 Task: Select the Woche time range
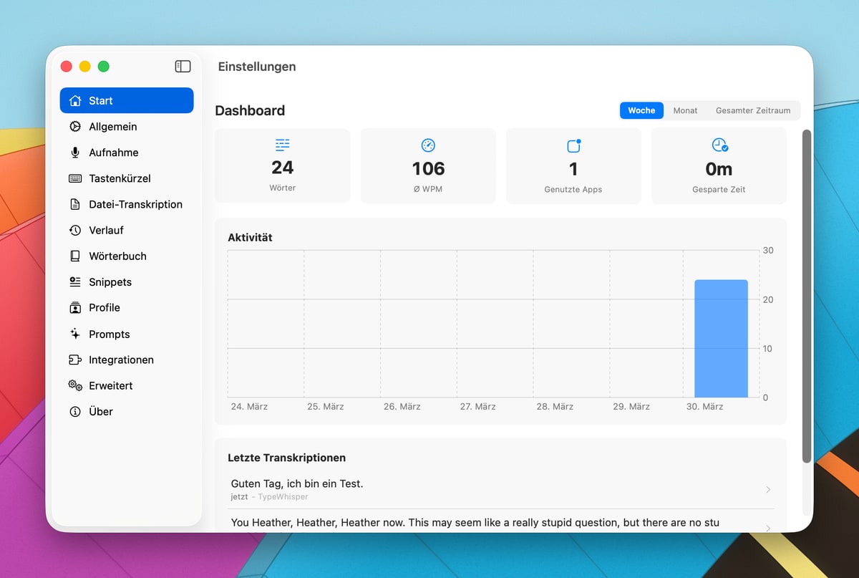641,110
